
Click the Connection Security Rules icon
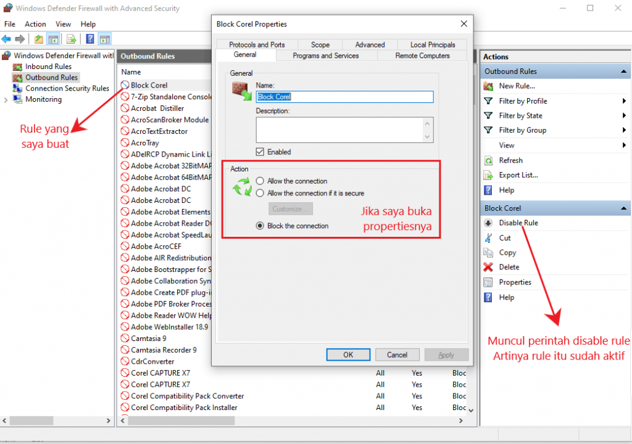[17, 88]
